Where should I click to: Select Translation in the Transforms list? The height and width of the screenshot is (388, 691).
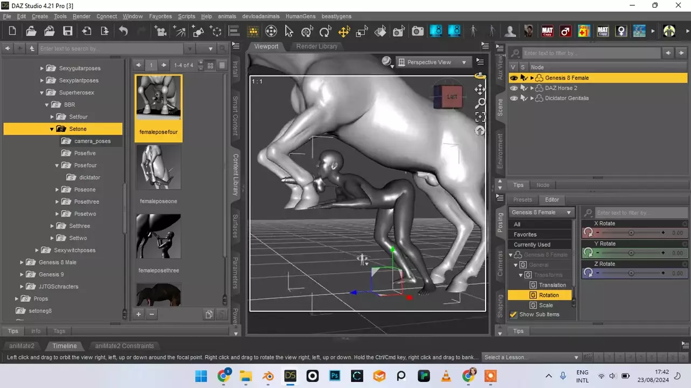point(552,285)
